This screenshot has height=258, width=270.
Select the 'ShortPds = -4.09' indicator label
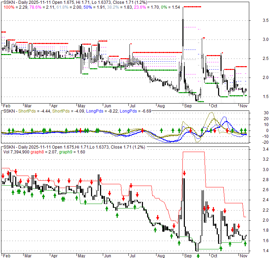point(68,111)
